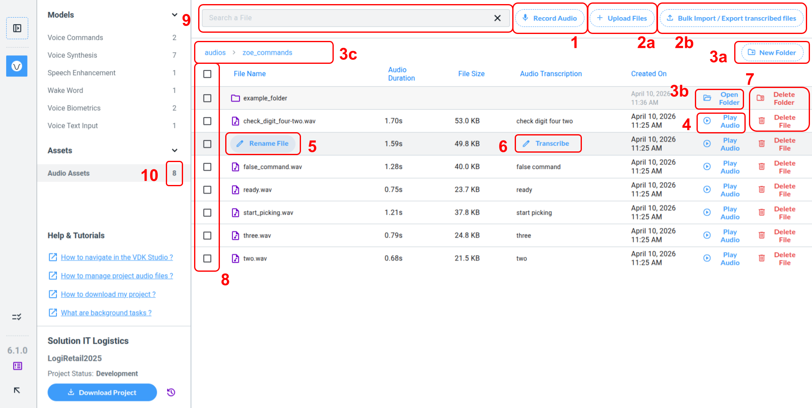This screenshot has width=812, height=408.
Task: Select Audio Assets in the sidebar
Action: pos(69,173)
